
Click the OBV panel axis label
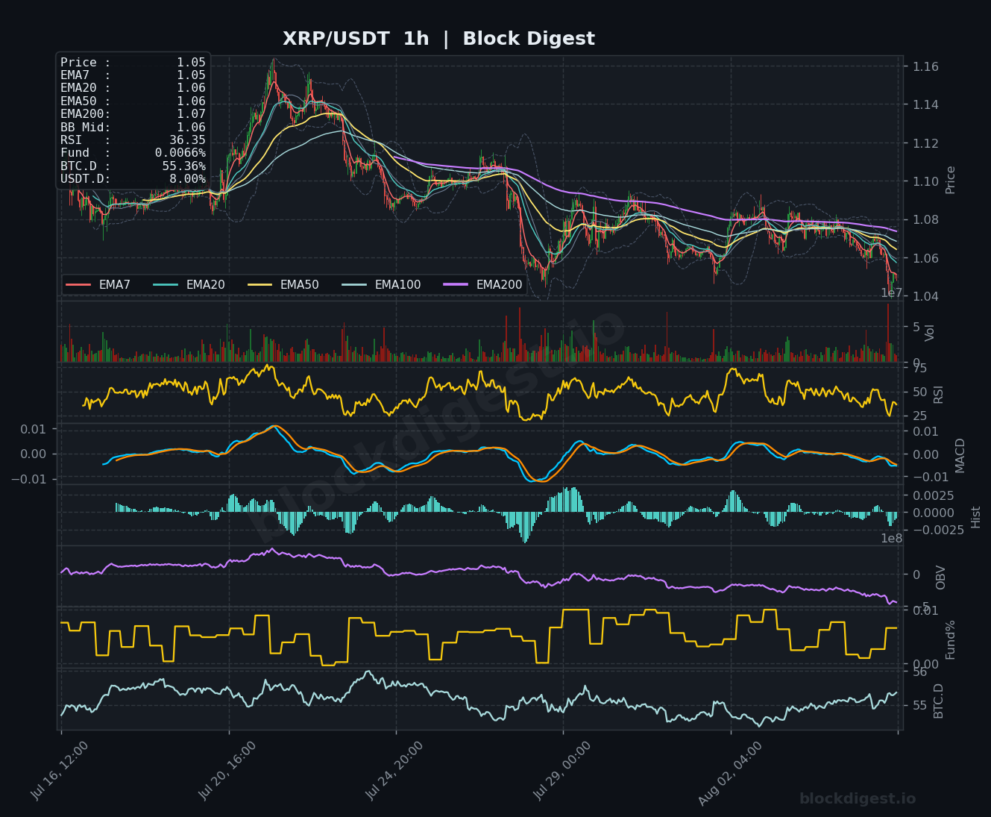[x=940, y=577]
